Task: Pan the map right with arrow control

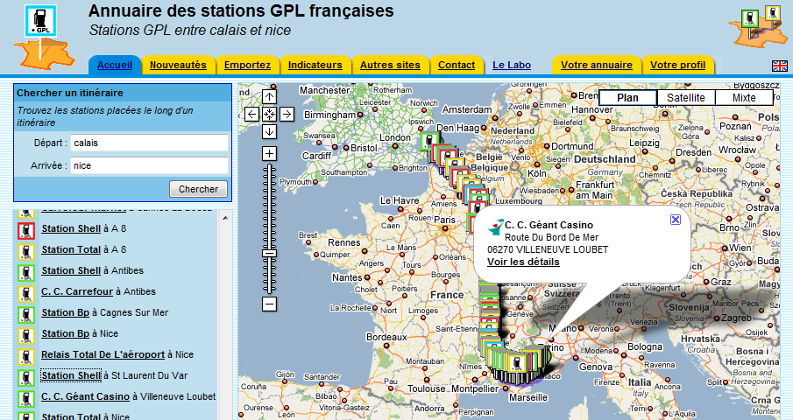Action: (x=287, y=114)
